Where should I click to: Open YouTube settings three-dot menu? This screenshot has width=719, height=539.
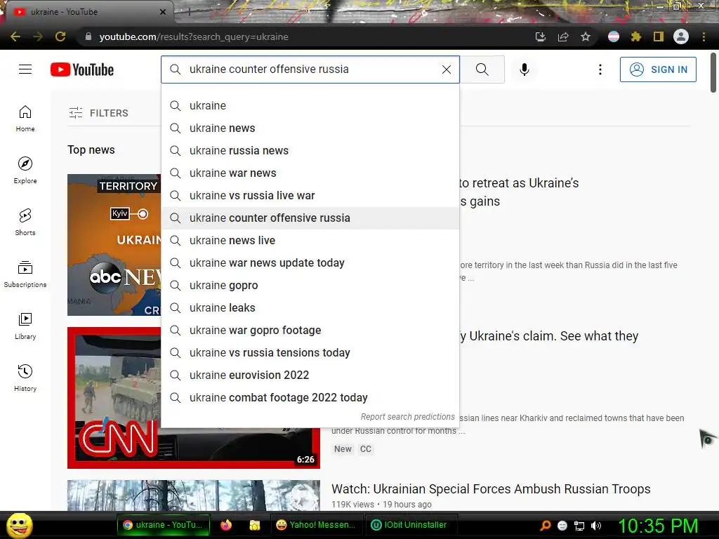(x=600, y=69)
